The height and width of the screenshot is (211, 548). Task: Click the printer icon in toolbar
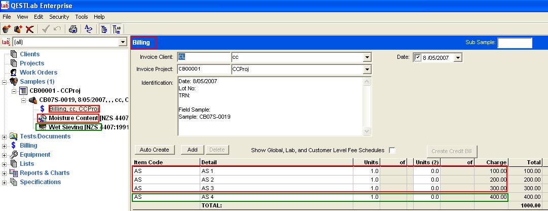click(x=73, y=29)
